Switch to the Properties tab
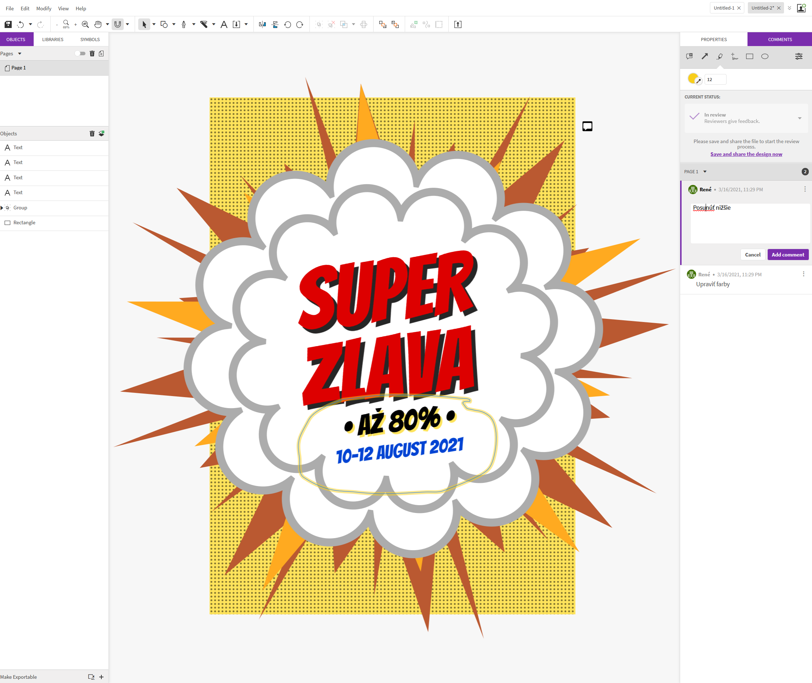 point(713,39)
